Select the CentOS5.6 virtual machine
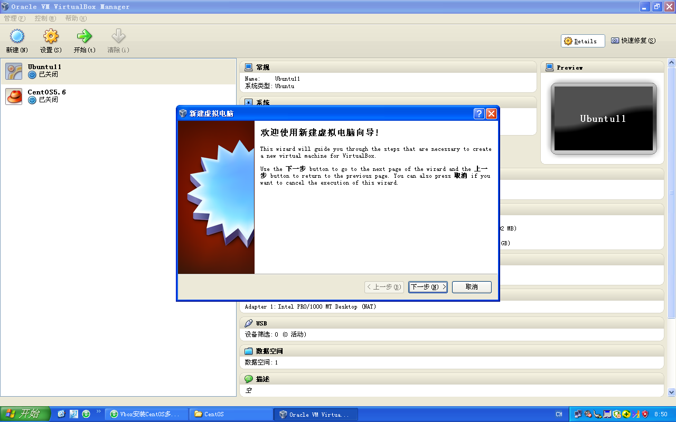Image resolution: width=676 pixels, height=422 pixels. coord(118,96)
